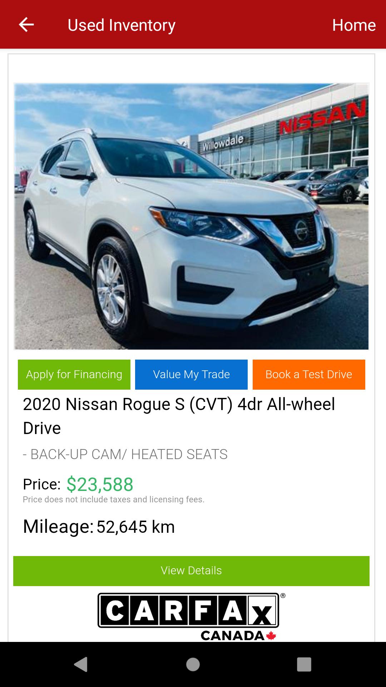Click the green View Details button

(191, 571)
